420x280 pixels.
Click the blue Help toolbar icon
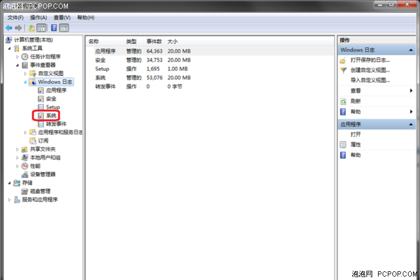[x=54, y=28]
